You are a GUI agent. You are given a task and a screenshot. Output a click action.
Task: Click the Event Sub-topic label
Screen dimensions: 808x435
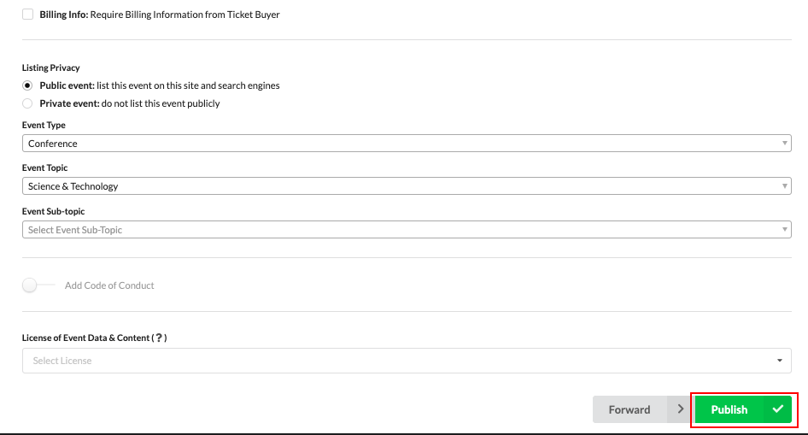click(x=54, y=211)
